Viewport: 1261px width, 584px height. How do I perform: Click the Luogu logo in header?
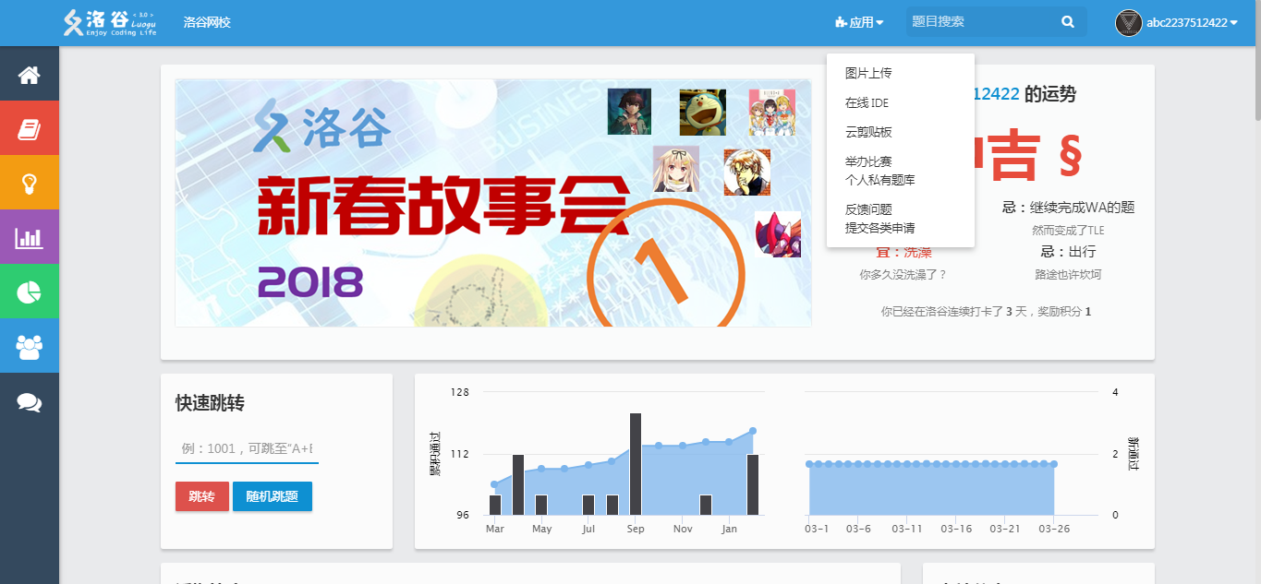pyautogui.click(x=110, y=22)
